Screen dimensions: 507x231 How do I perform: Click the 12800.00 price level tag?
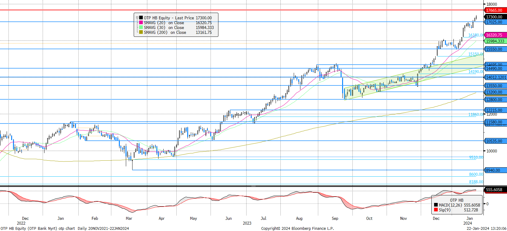click(x=496, y=100)
